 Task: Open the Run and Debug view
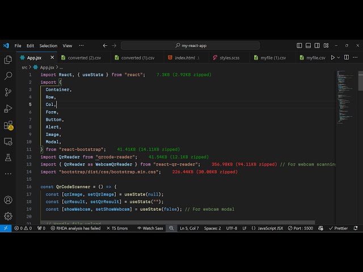tap(8, 108)
